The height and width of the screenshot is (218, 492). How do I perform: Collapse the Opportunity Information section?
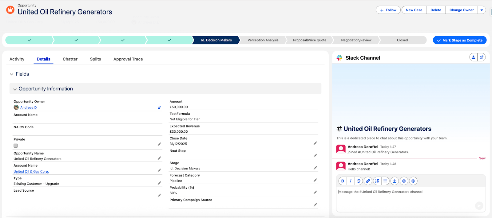(x=15, y=89)
